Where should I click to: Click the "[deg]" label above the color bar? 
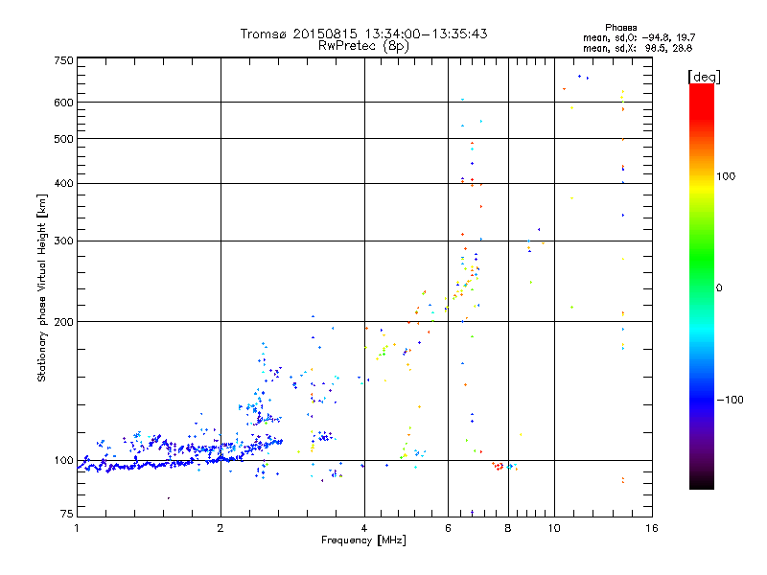704,77
